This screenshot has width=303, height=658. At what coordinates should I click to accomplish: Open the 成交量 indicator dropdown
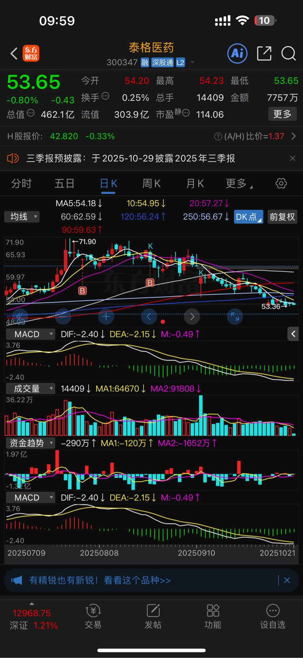point(30,389)
